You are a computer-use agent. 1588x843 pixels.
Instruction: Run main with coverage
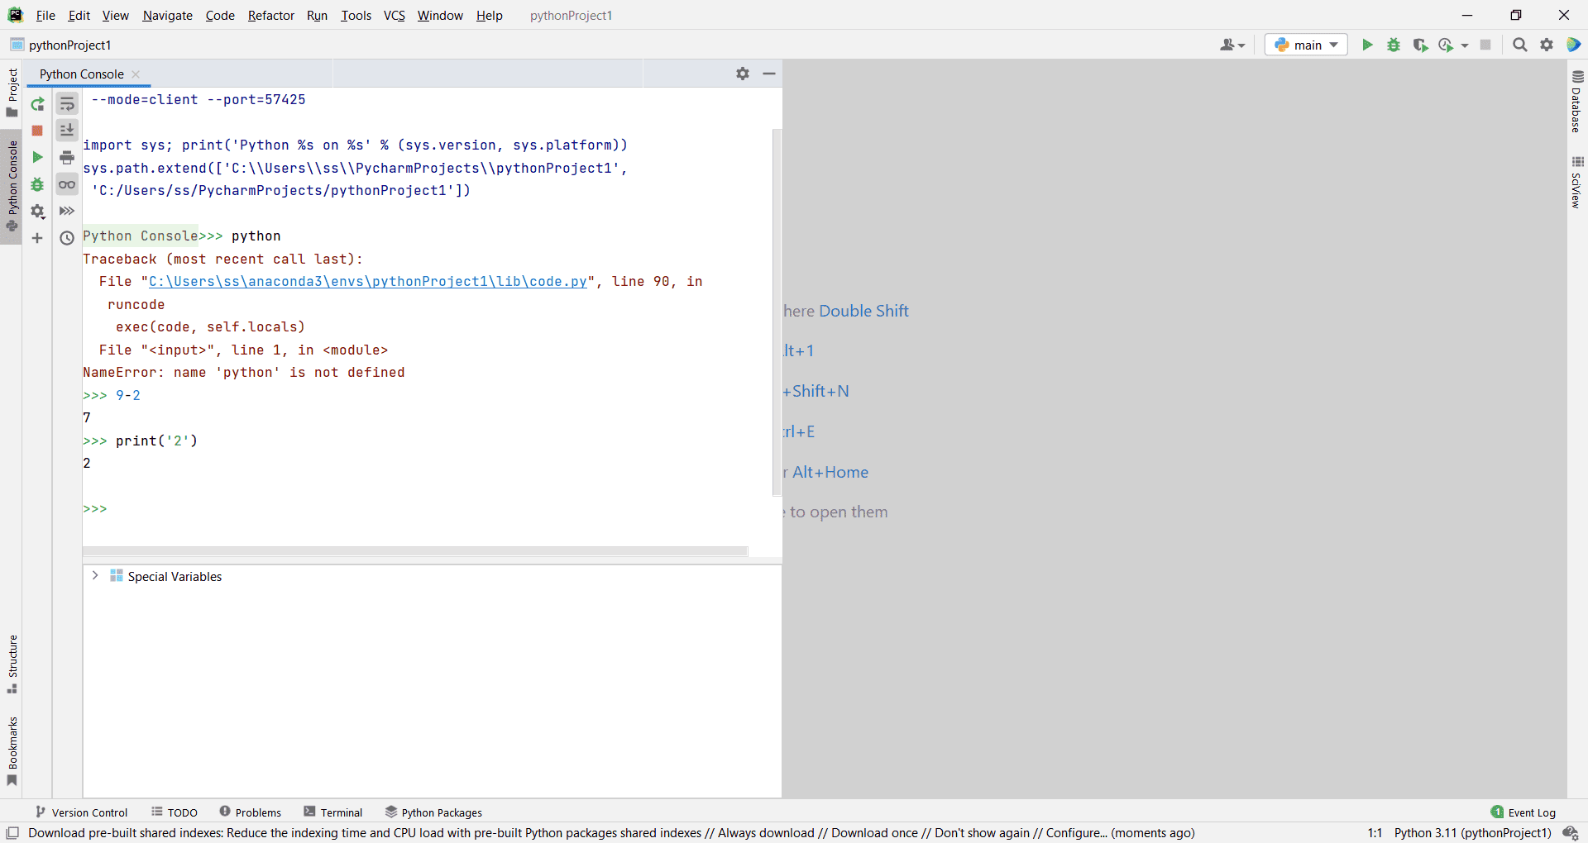point(1421,45)
